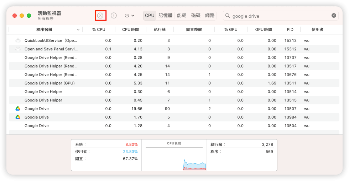Maximize the window with green button
Screen dimensions: 349x181
(x=29, y=16)
